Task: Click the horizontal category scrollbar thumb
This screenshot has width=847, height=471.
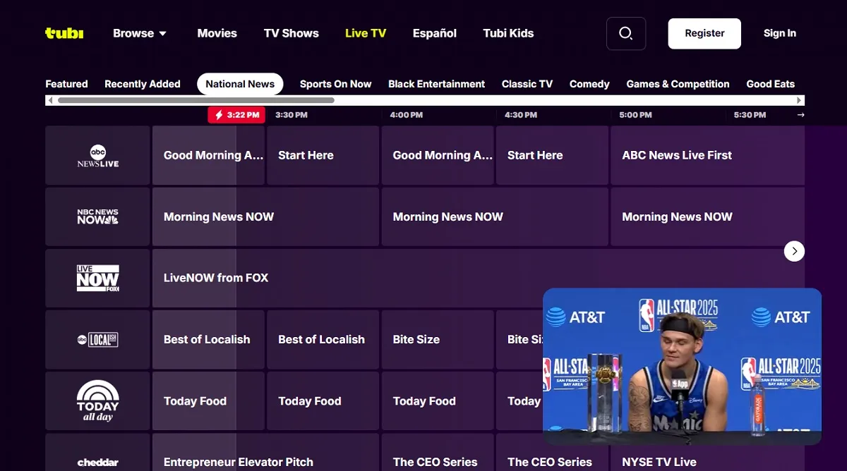Action: (196, 100)
